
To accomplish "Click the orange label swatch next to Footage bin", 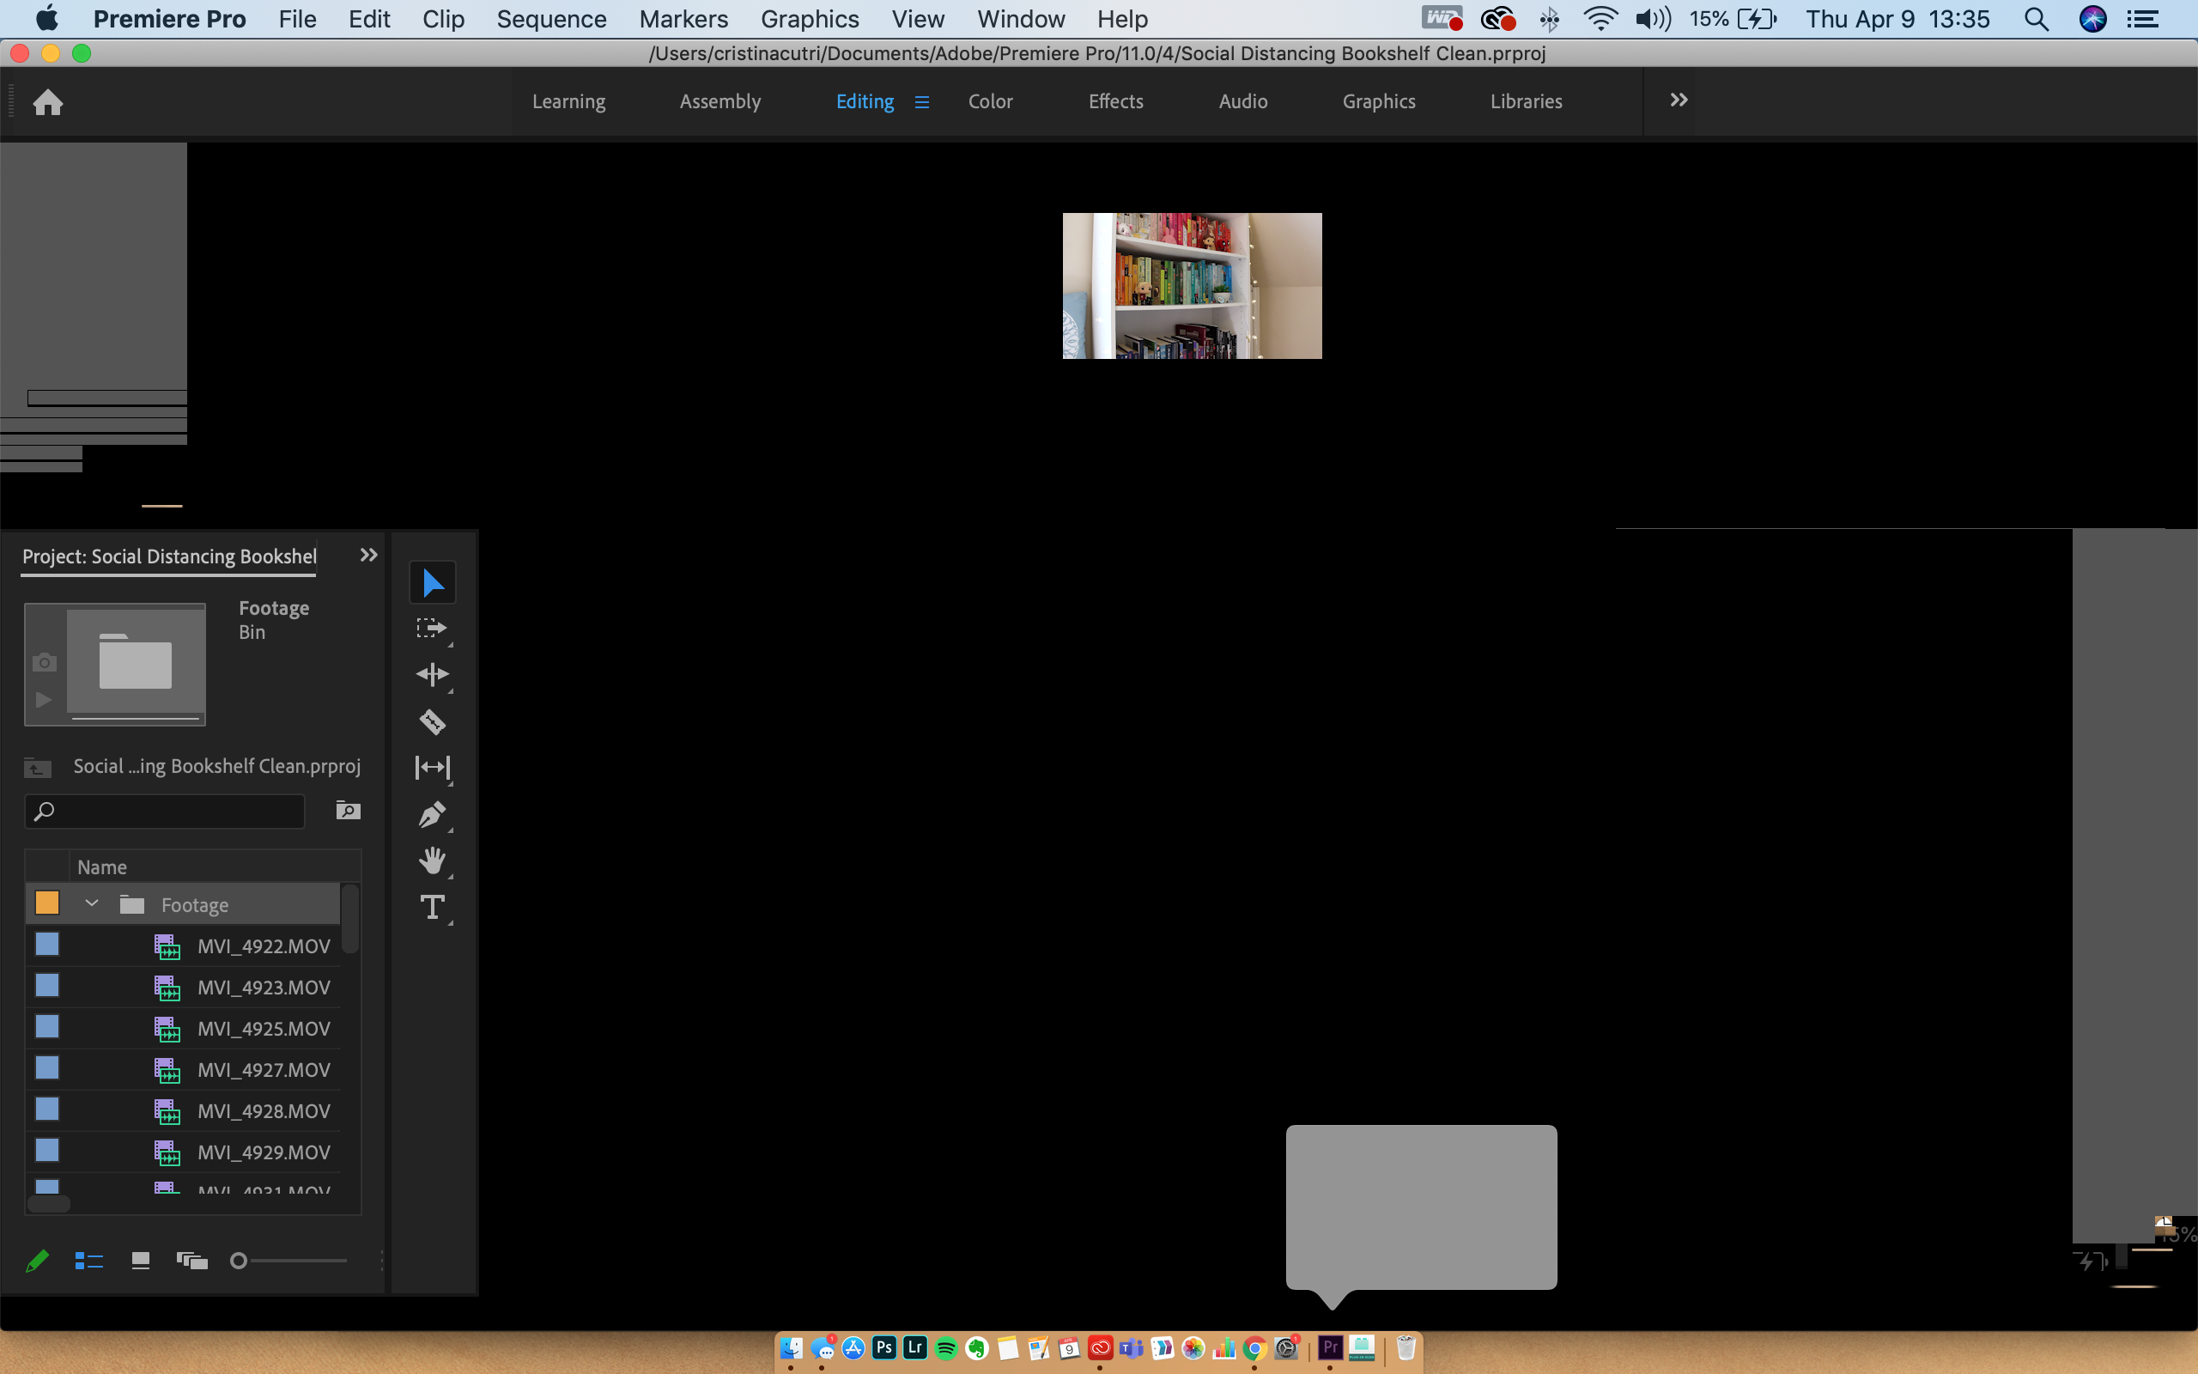I will point(46,903).
